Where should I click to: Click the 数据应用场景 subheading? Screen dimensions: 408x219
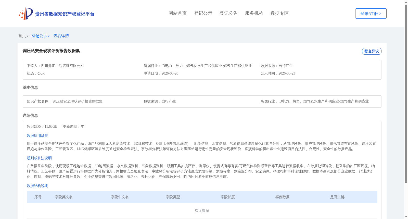(37, 136)
